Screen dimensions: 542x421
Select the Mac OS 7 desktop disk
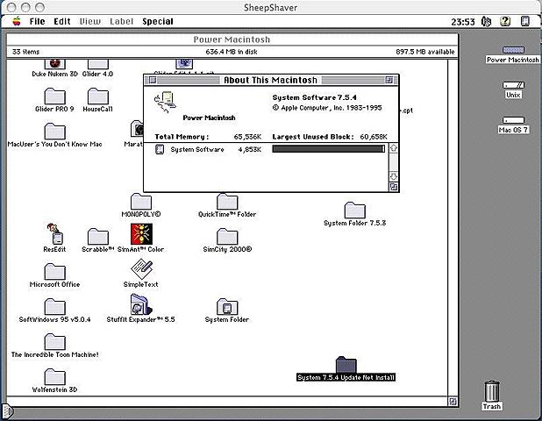513,120
